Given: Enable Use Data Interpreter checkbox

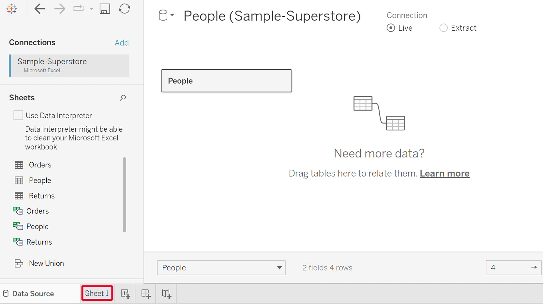Looking at the screenshot, I should (x=18, y=115).
